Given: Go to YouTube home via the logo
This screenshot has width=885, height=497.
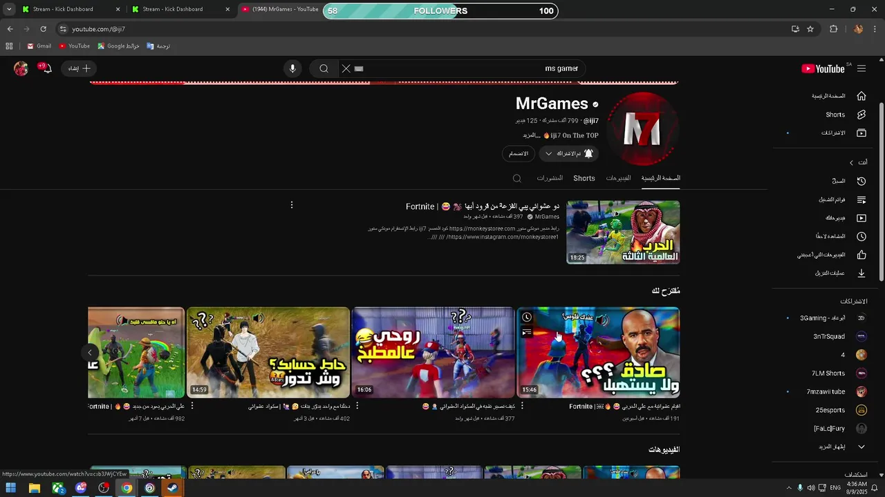Looking at the screenshot, I should click(823, 68).
